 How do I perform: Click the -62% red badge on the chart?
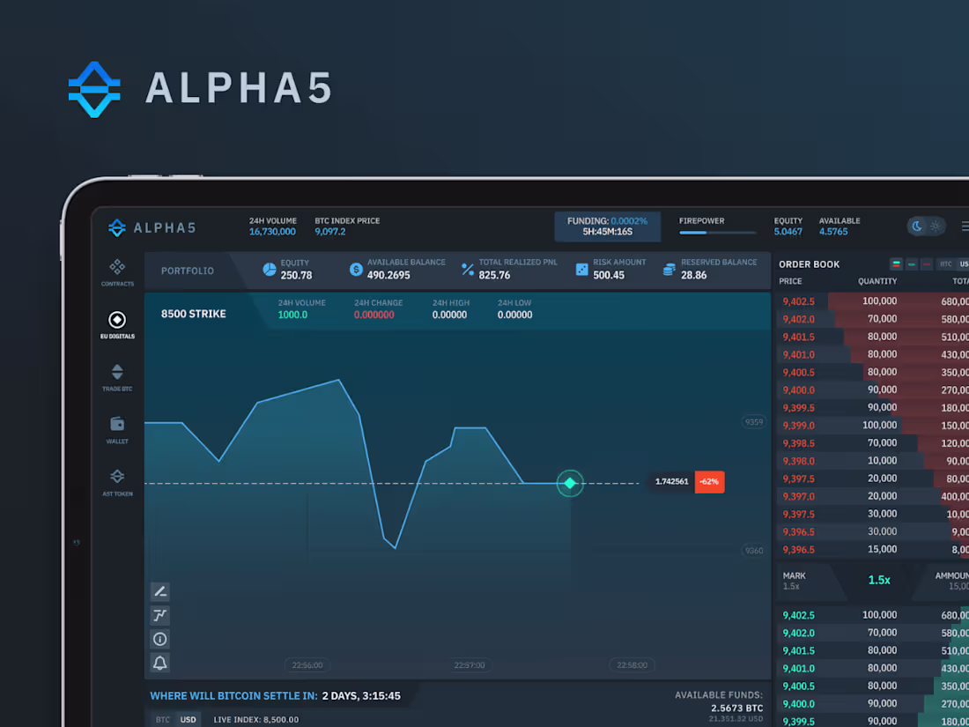tap(709, 481)
